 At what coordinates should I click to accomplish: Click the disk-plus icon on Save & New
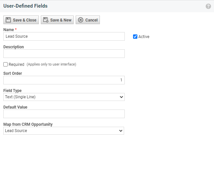(46, 20)
